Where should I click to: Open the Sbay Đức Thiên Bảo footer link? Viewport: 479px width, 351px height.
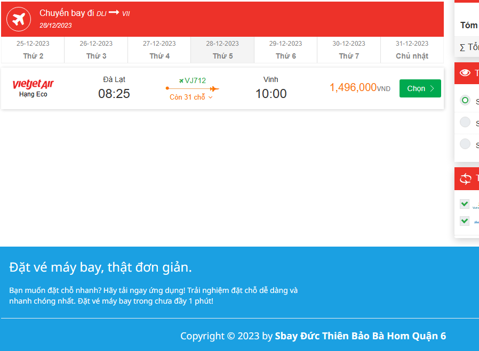361,336
